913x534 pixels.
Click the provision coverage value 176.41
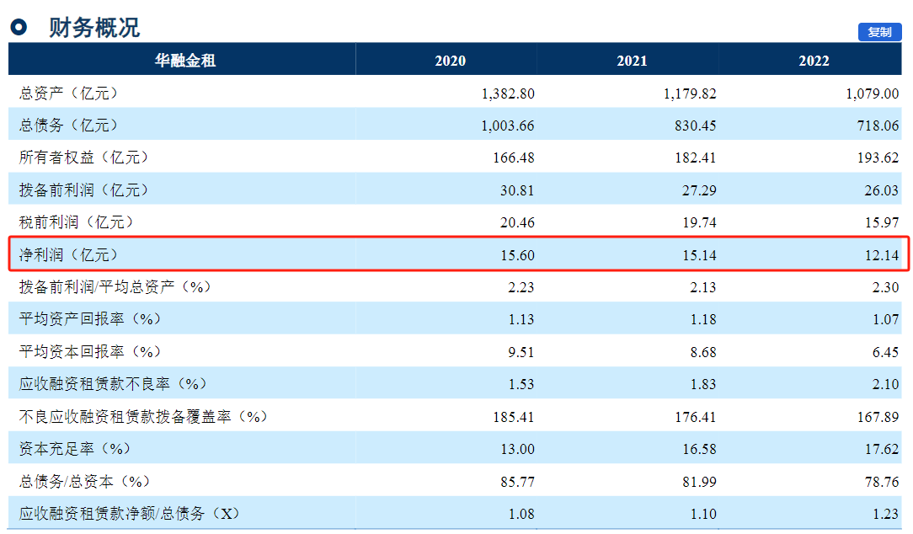click(695, 417)
